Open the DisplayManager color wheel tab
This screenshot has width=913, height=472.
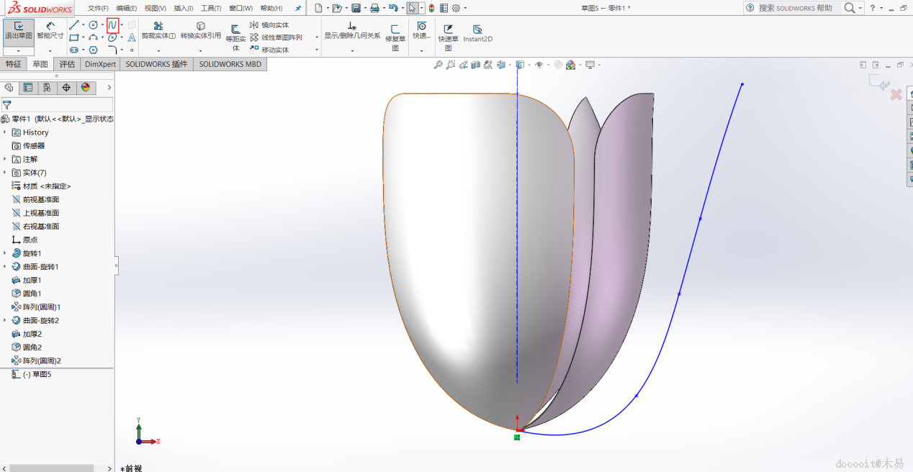(x=86, y=88)
